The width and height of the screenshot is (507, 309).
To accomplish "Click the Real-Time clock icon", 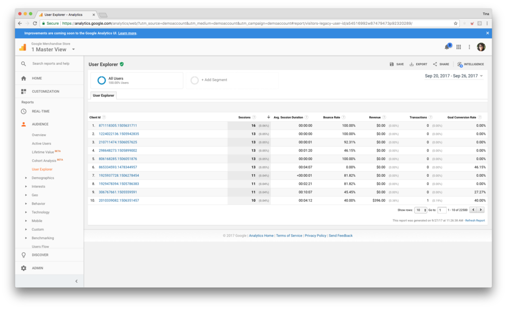I will point(24,111).
